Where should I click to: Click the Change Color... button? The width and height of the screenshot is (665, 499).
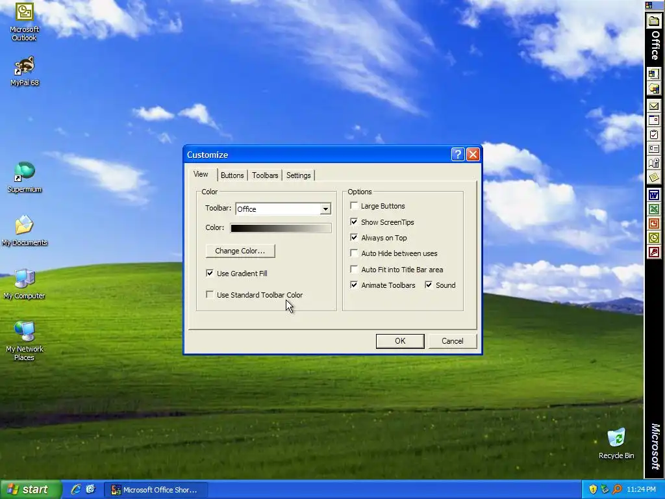[x=240, y=251]
